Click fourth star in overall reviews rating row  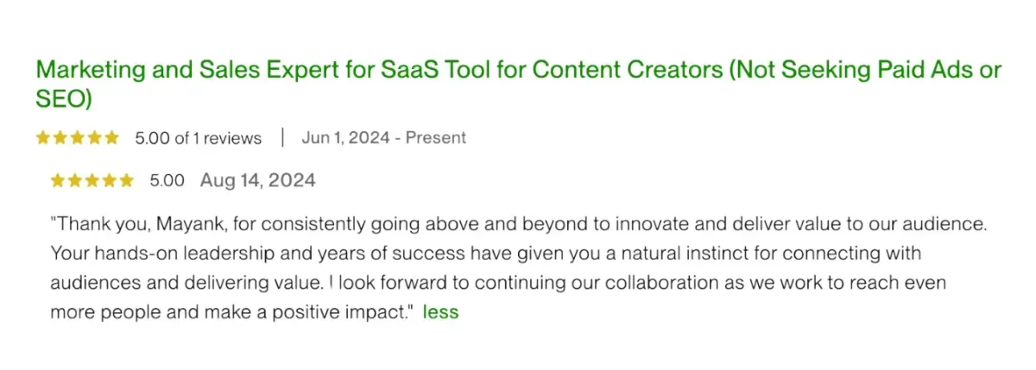(x=94, y=137)
